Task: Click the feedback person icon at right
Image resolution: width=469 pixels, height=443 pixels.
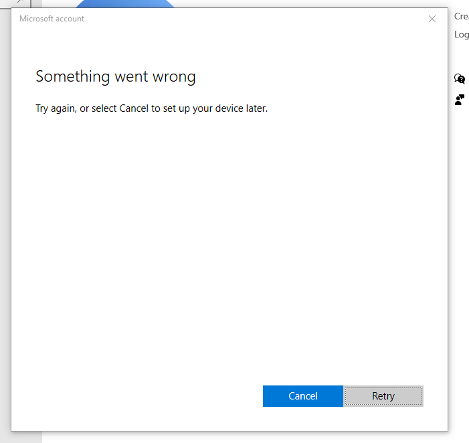Action: pyautogui.click(x=460, y=100)
